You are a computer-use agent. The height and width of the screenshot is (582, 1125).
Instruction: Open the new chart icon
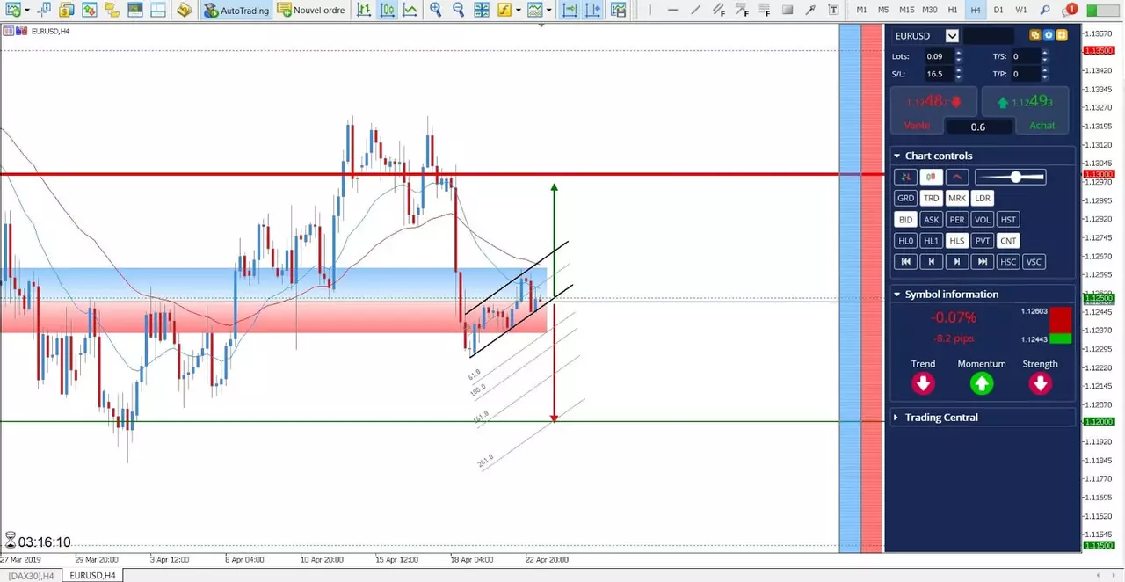coord(13,10)
